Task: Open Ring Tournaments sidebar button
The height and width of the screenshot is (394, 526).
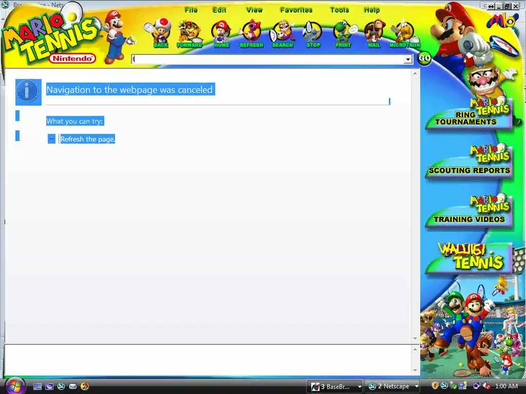Action: click(469, 114)
